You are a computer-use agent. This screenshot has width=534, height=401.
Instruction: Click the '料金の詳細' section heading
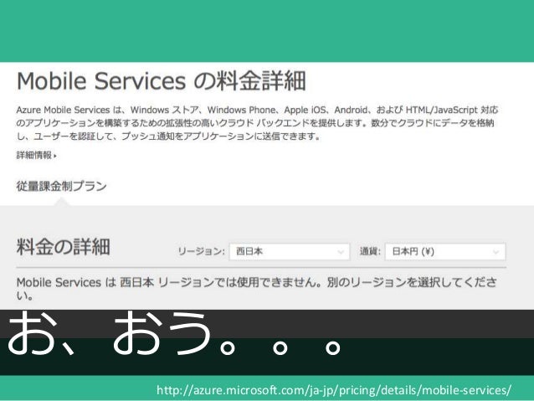63,247
